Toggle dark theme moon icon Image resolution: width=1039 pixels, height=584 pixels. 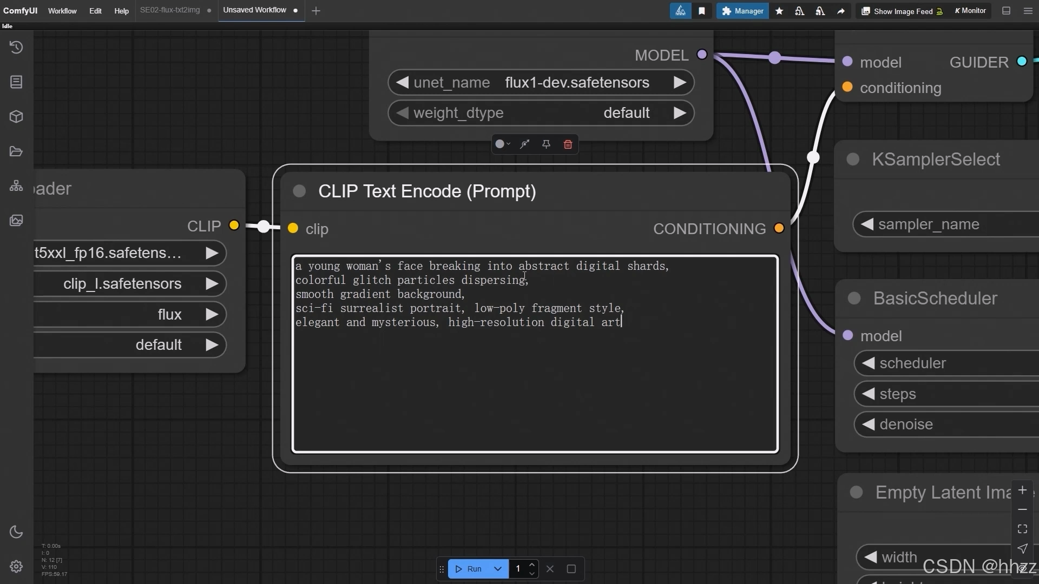16,532
